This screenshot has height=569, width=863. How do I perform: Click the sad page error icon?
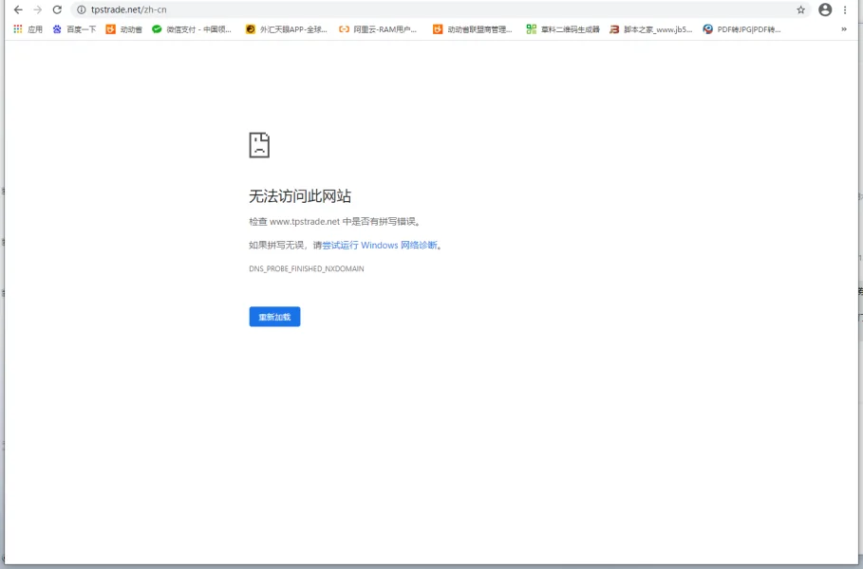click(x=259, y=145)
